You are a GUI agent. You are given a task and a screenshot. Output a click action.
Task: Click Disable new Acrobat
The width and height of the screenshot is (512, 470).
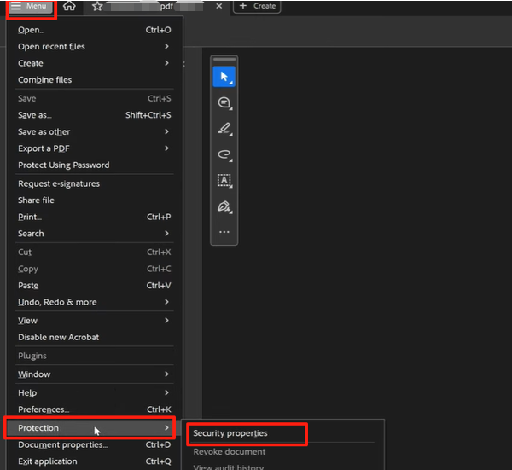(95, 338)
